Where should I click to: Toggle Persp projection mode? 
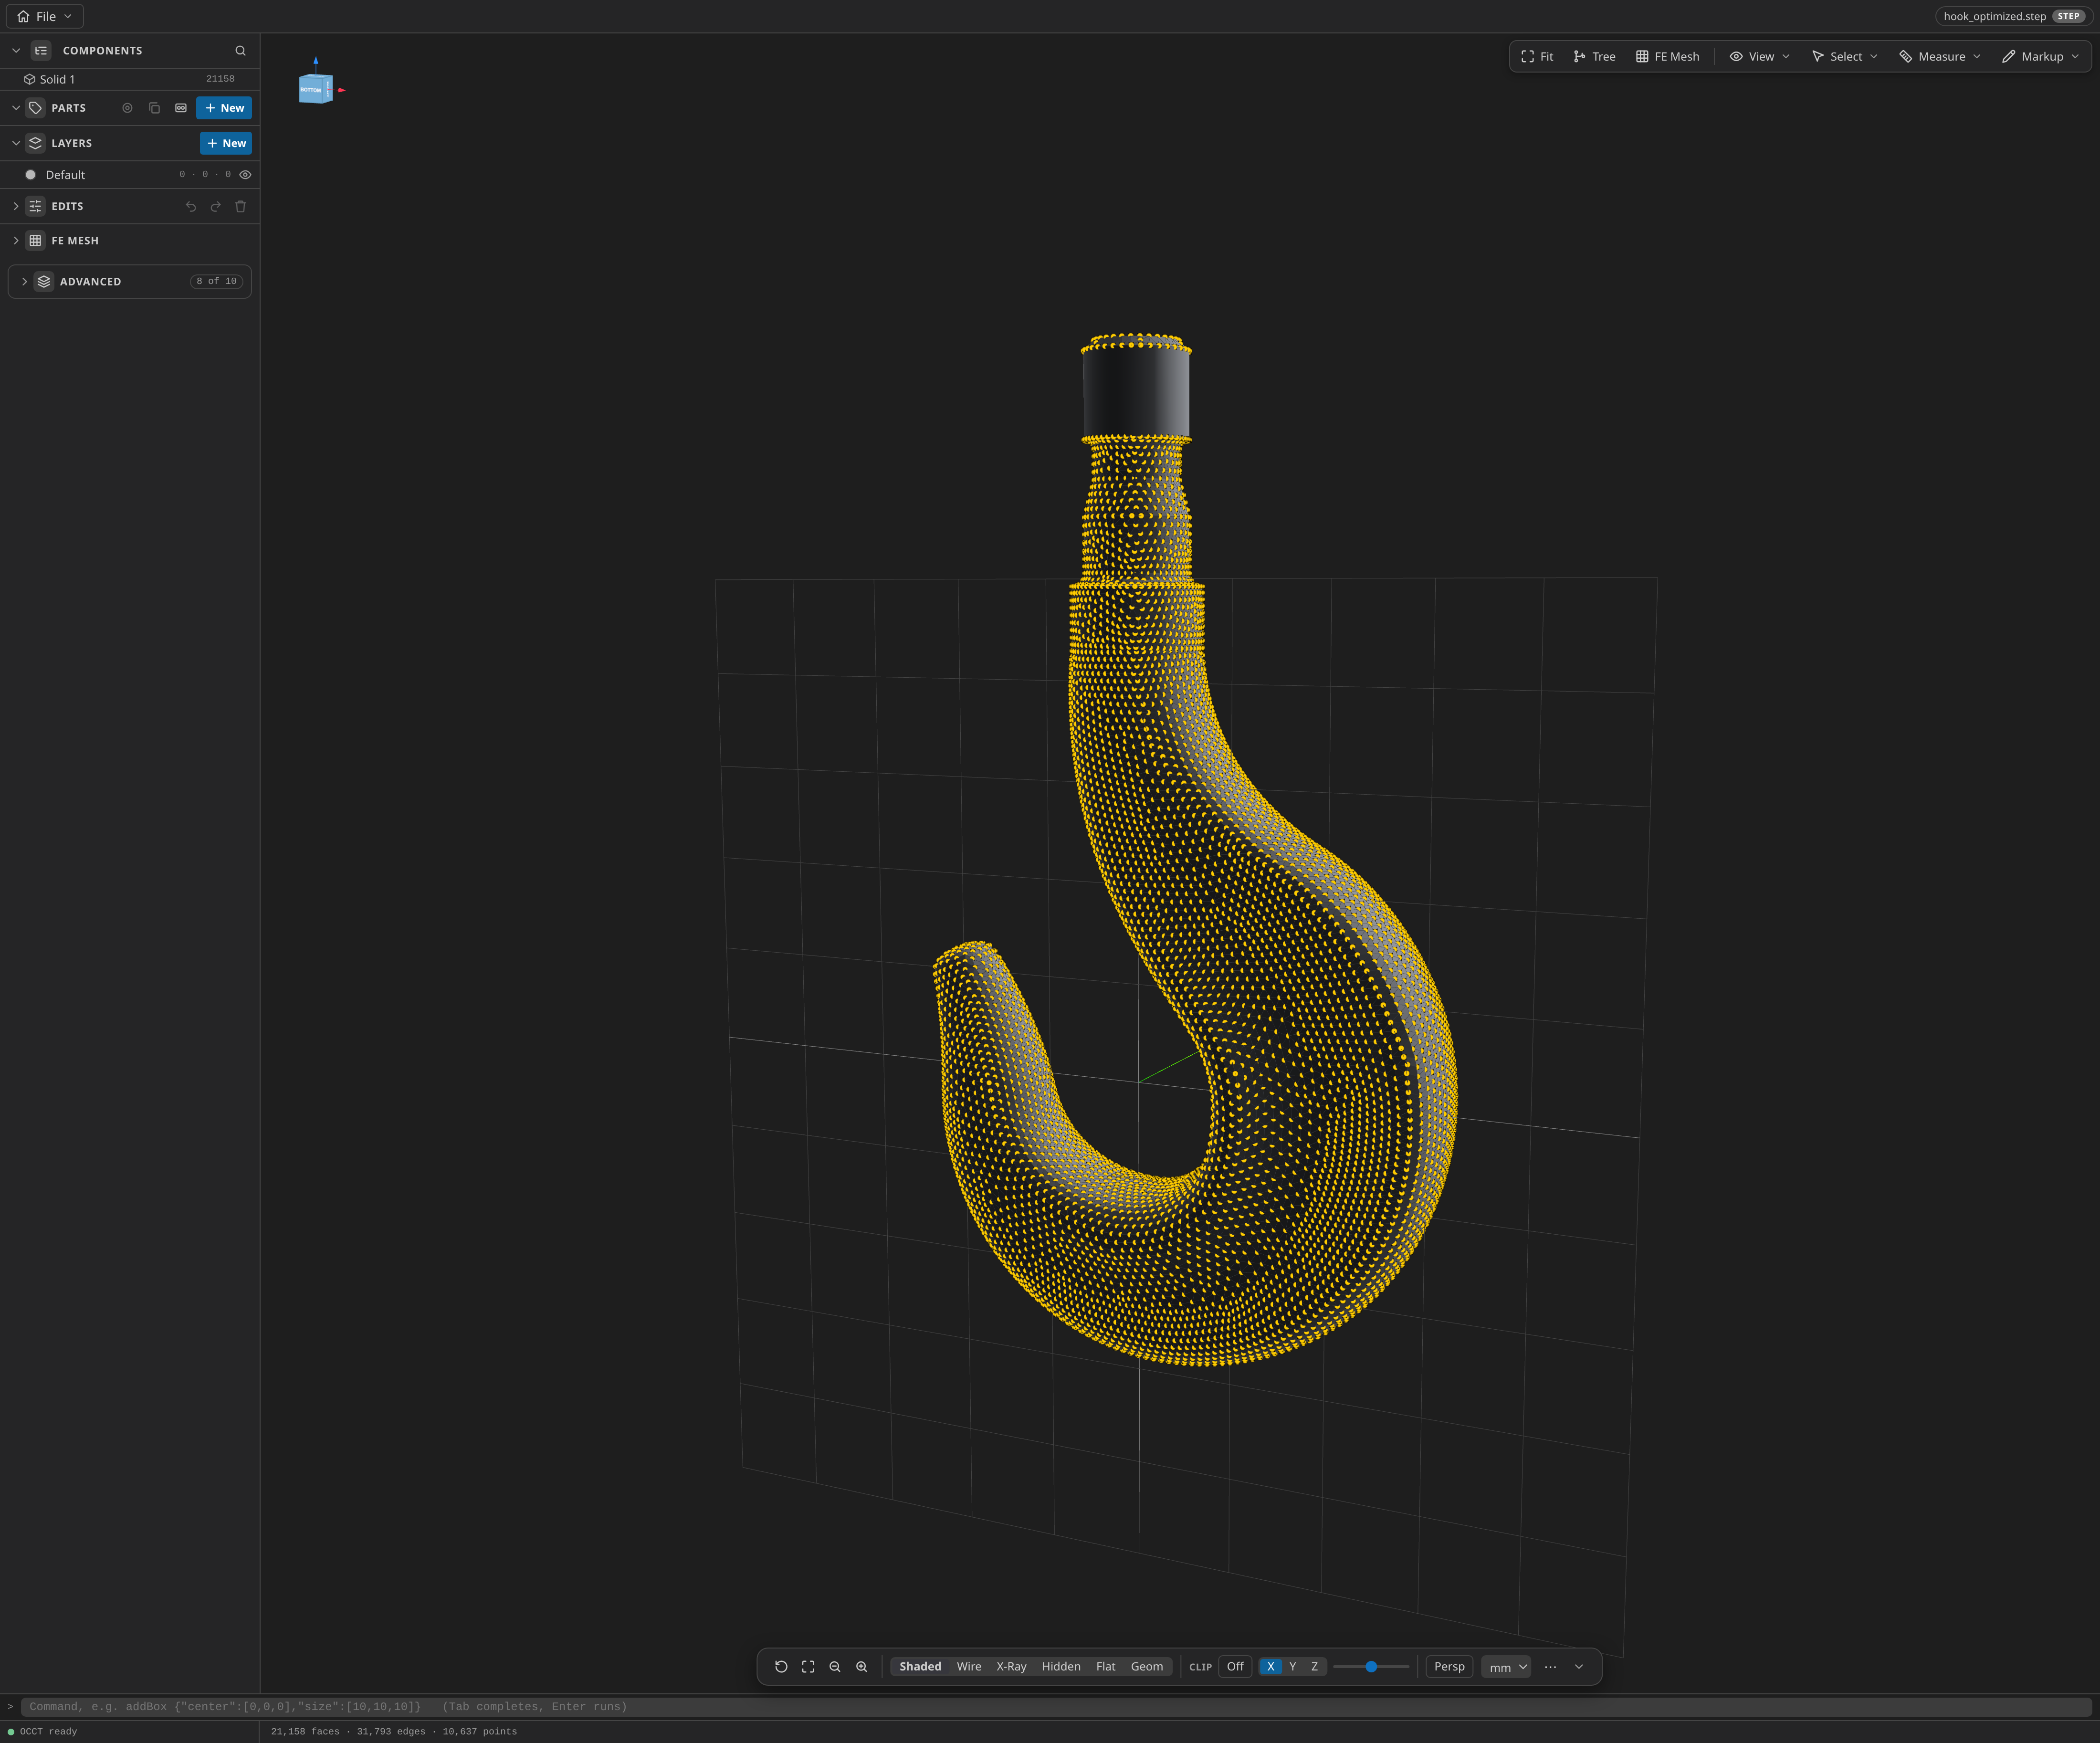1449,1667
